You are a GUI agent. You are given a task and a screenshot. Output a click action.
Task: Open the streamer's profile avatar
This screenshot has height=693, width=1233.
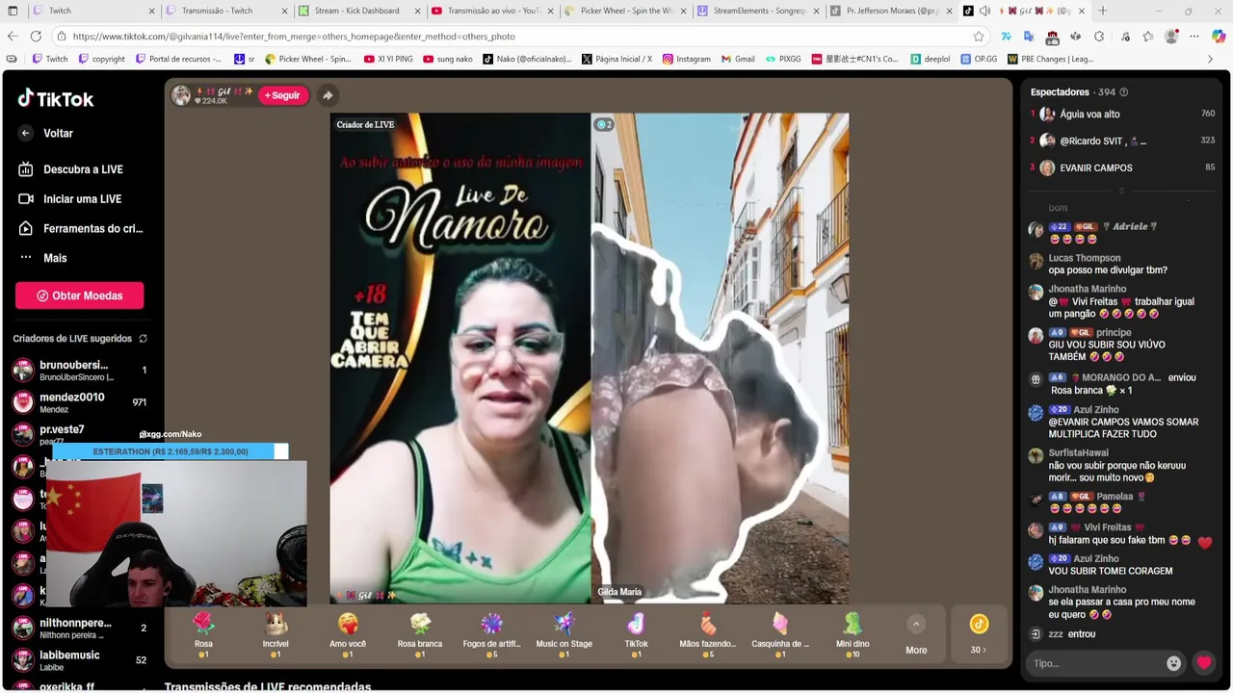(181, 95)
